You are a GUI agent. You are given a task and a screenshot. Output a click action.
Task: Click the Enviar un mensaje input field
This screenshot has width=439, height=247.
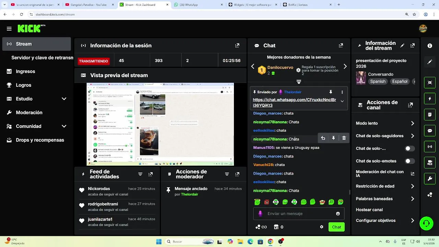tap(299, 213)
